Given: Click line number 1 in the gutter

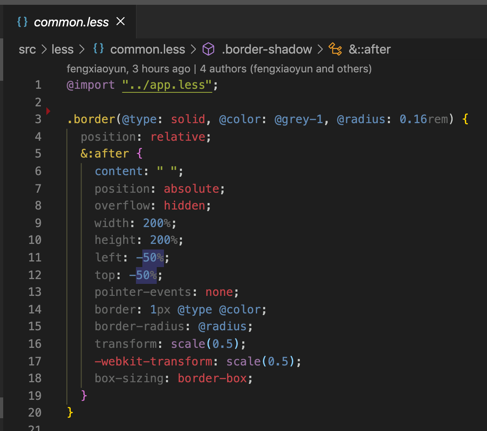Looking at the screenshot, I should (x=38, y=85).
